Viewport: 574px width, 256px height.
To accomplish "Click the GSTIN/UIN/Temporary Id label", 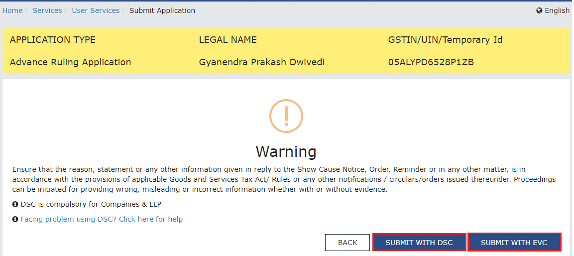I will (x=445, y=40).
